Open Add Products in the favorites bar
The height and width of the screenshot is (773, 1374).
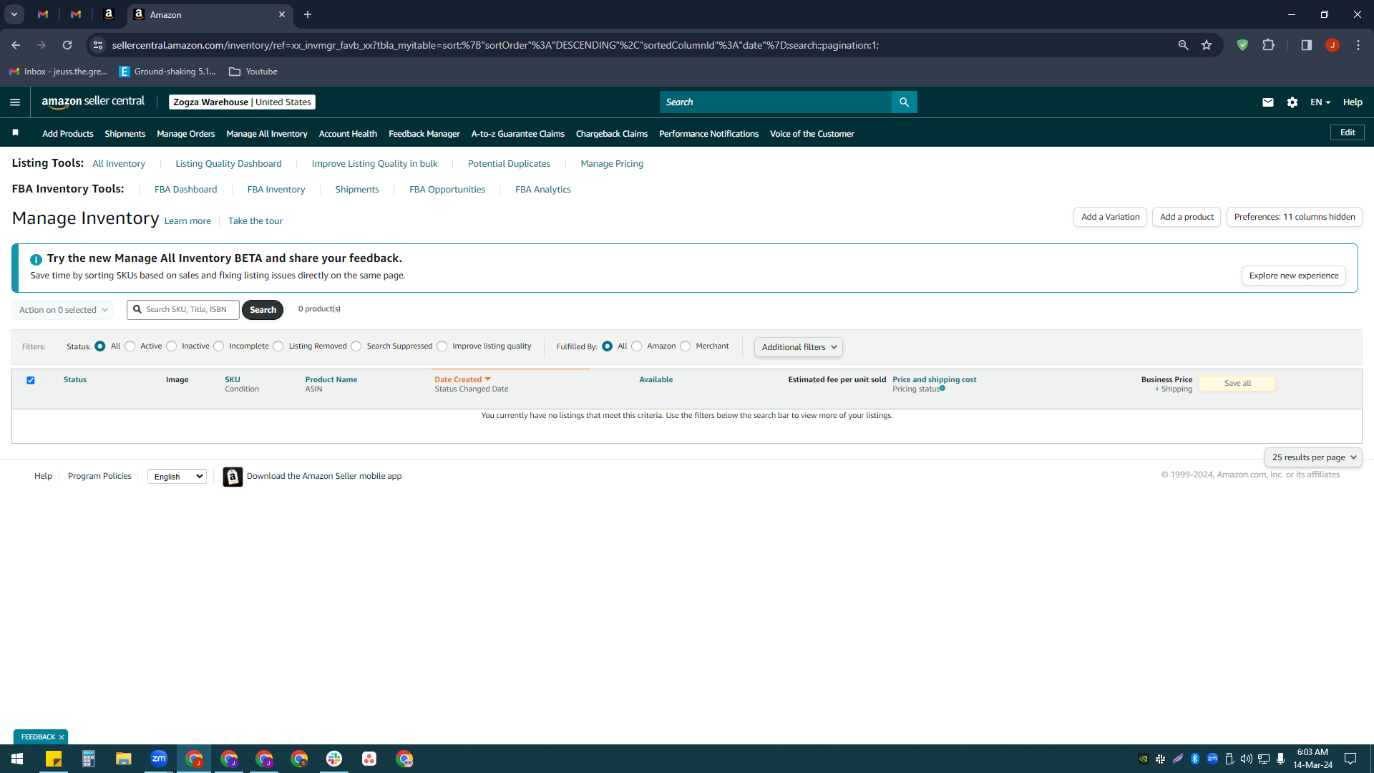tap(68, 134)
